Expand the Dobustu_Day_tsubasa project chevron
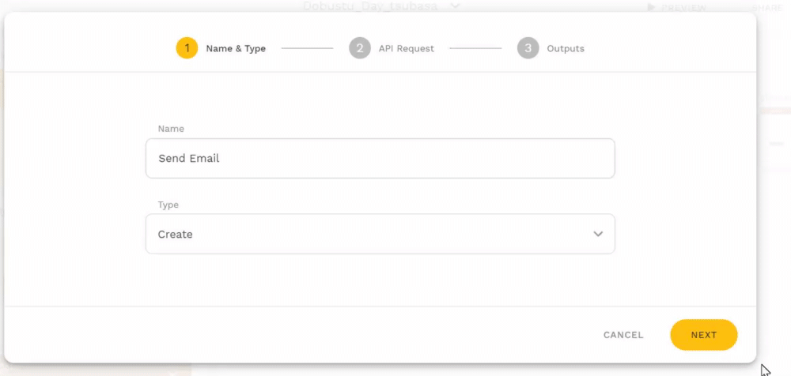 click(x=455, y=6)
